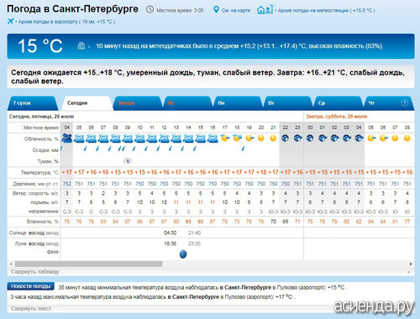Viewport: 420px width, 319px height.
Task: Click the airplane icon for airport archive
Action: [x=10, y=21]
